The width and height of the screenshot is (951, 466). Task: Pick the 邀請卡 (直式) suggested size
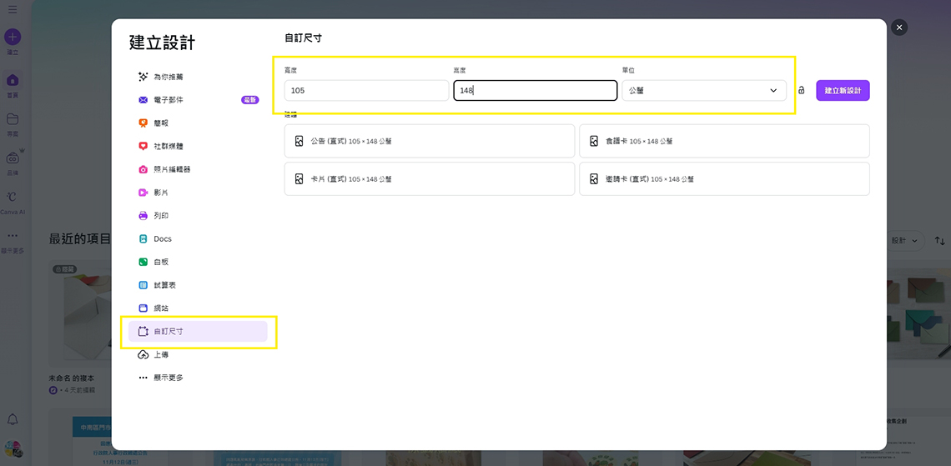pos(723,179)
